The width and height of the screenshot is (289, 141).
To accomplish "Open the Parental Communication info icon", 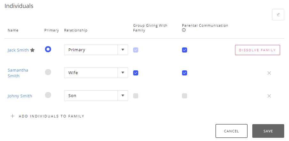I will (x=184, y=31).
